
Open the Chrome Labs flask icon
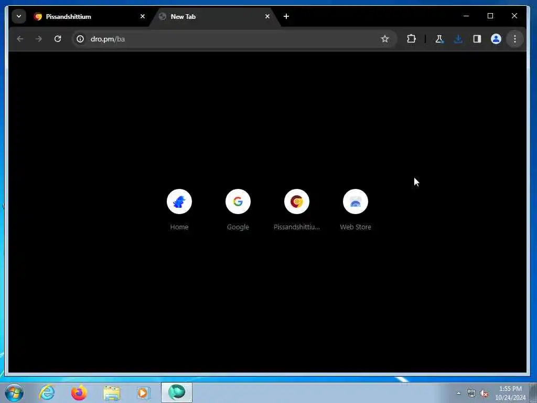[439, 39]
